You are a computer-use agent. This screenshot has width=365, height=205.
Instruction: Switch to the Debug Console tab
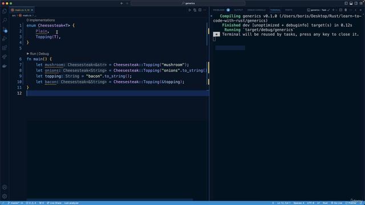pyautogui.click(x=256, y=10)
